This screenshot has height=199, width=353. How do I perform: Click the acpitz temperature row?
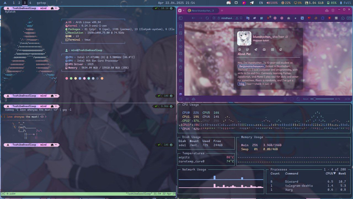(x=206, y=157)
